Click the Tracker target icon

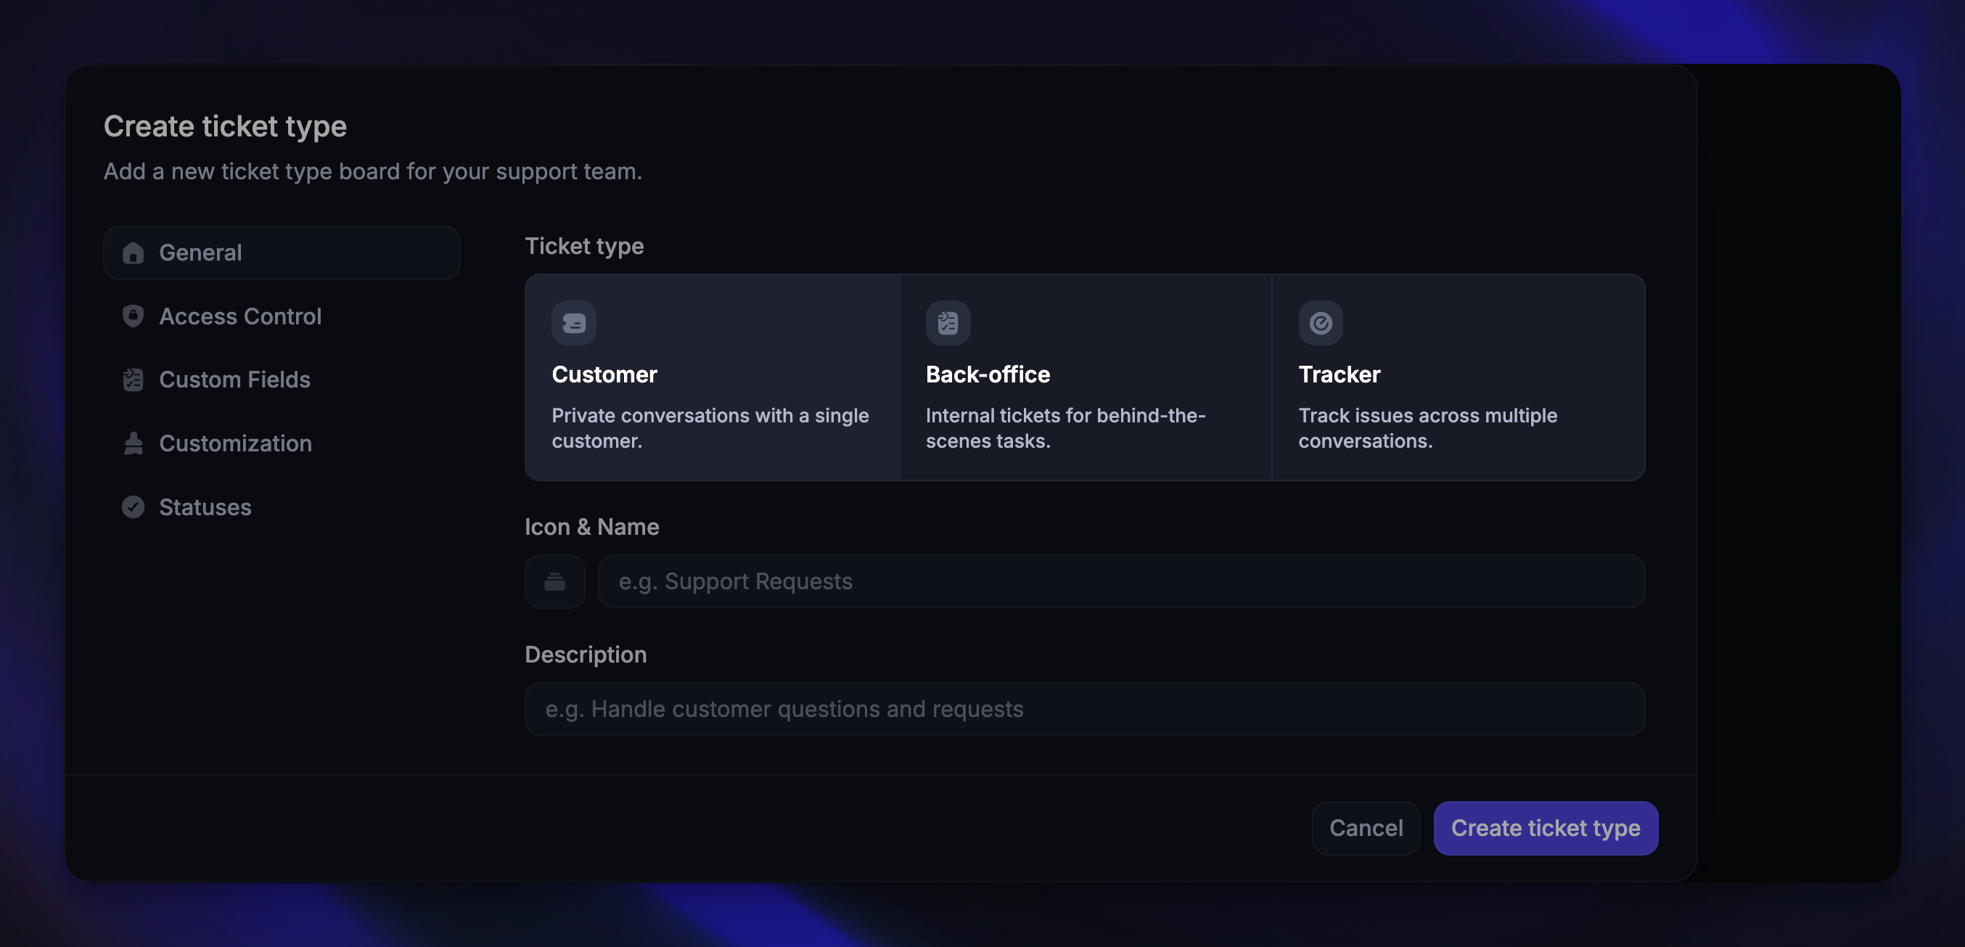pos(1321,322)
